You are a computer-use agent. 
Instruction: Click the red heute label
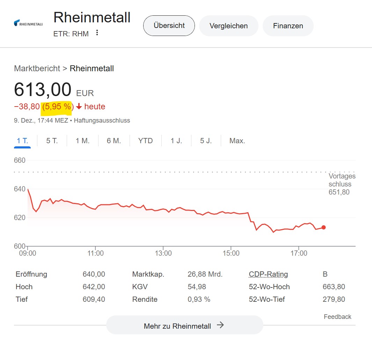tap(95, 107)
